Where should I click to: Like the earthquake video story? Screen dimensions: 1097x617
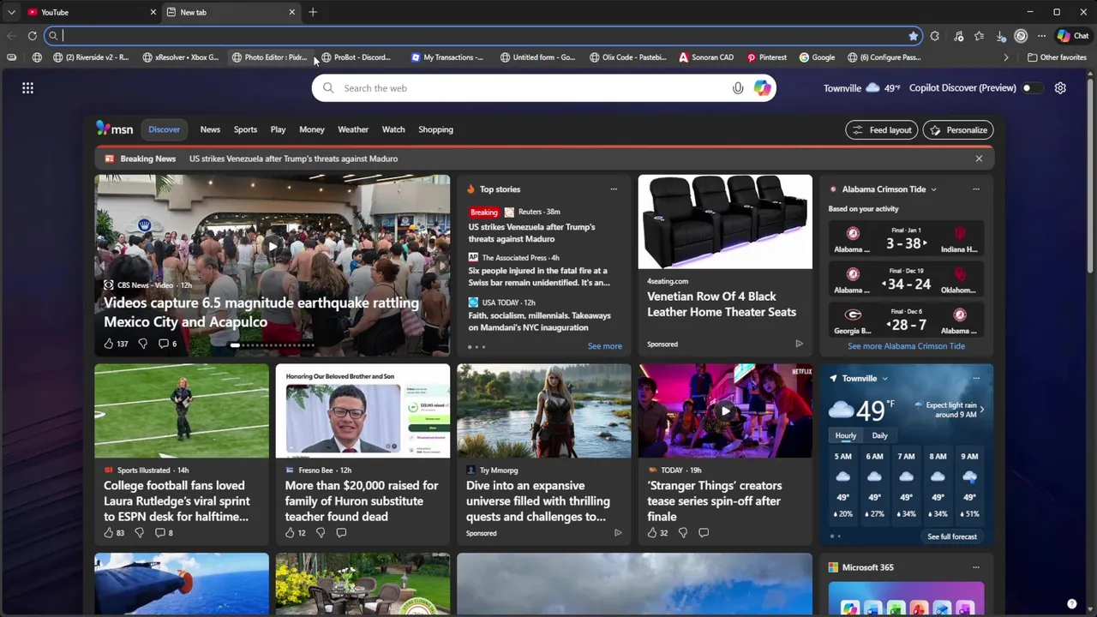click(x=109, y=344)
